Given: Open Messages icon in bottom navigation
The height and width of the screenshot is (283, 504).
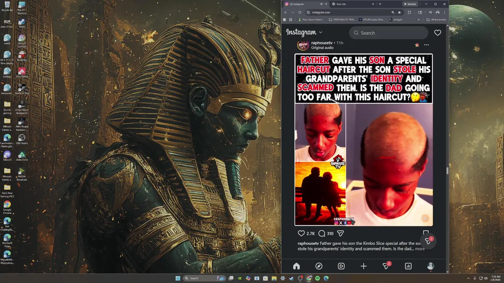Looking at the screenshot, I should point(386,266).
